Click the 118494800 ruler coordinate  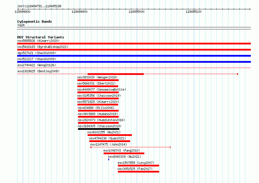22,12
